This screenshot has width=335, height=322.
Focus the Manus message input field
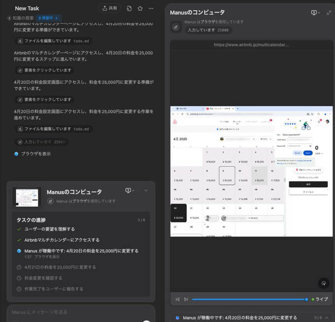81,313
